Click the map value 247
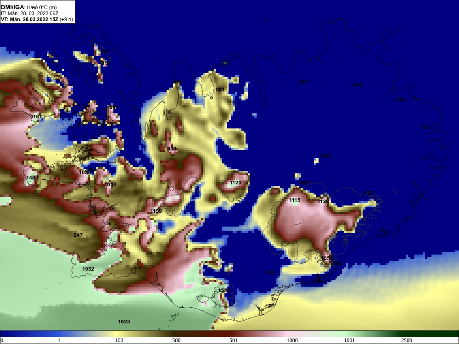 [78, 235]
